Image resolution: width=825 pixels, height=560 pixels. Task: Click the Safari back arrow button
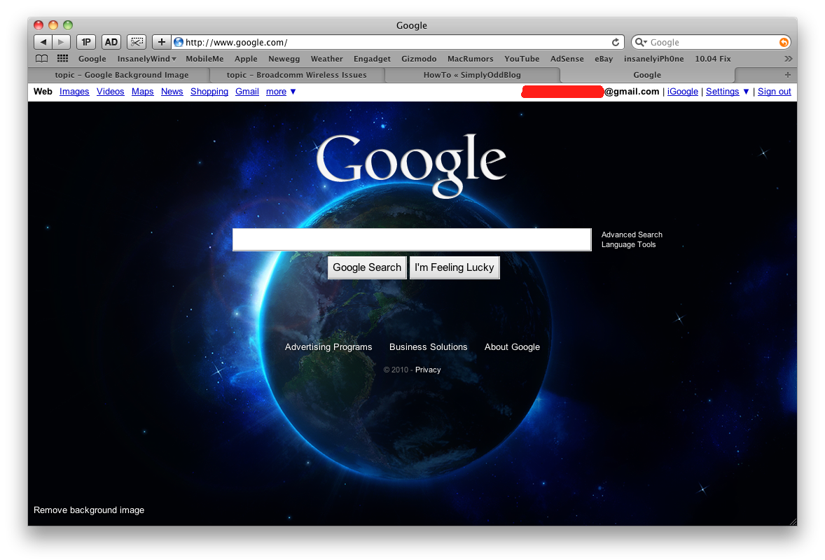[43, 42]
